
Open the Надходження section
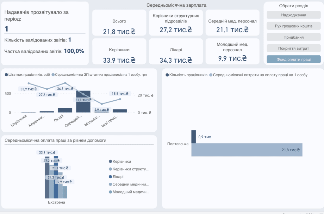pos(293,15)
